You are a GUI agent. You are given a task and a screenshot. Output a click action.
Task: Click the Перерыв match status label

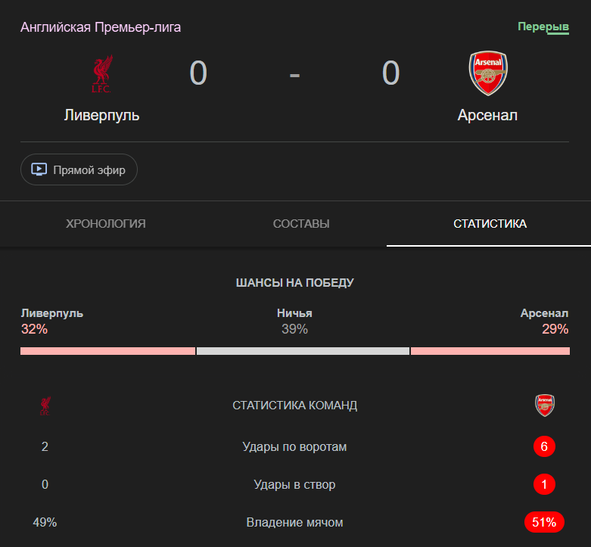(543, 26)
